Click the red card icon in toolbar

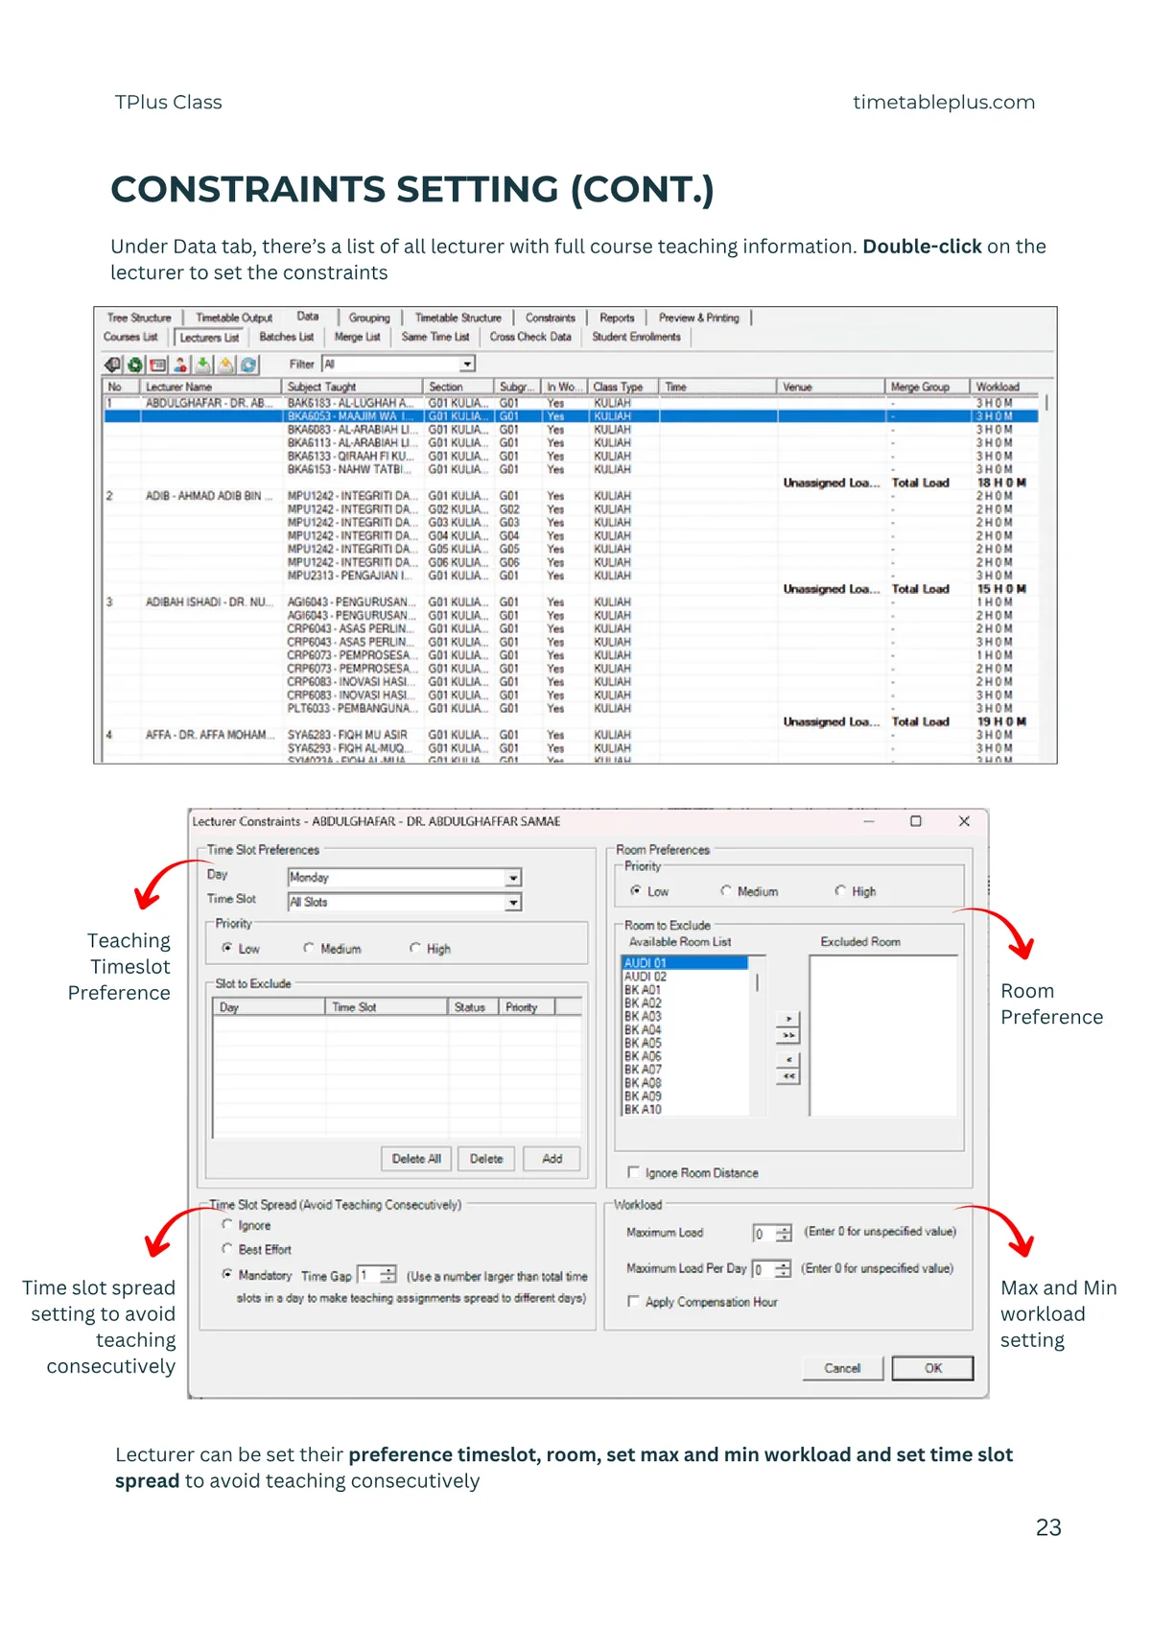(158, 365)
